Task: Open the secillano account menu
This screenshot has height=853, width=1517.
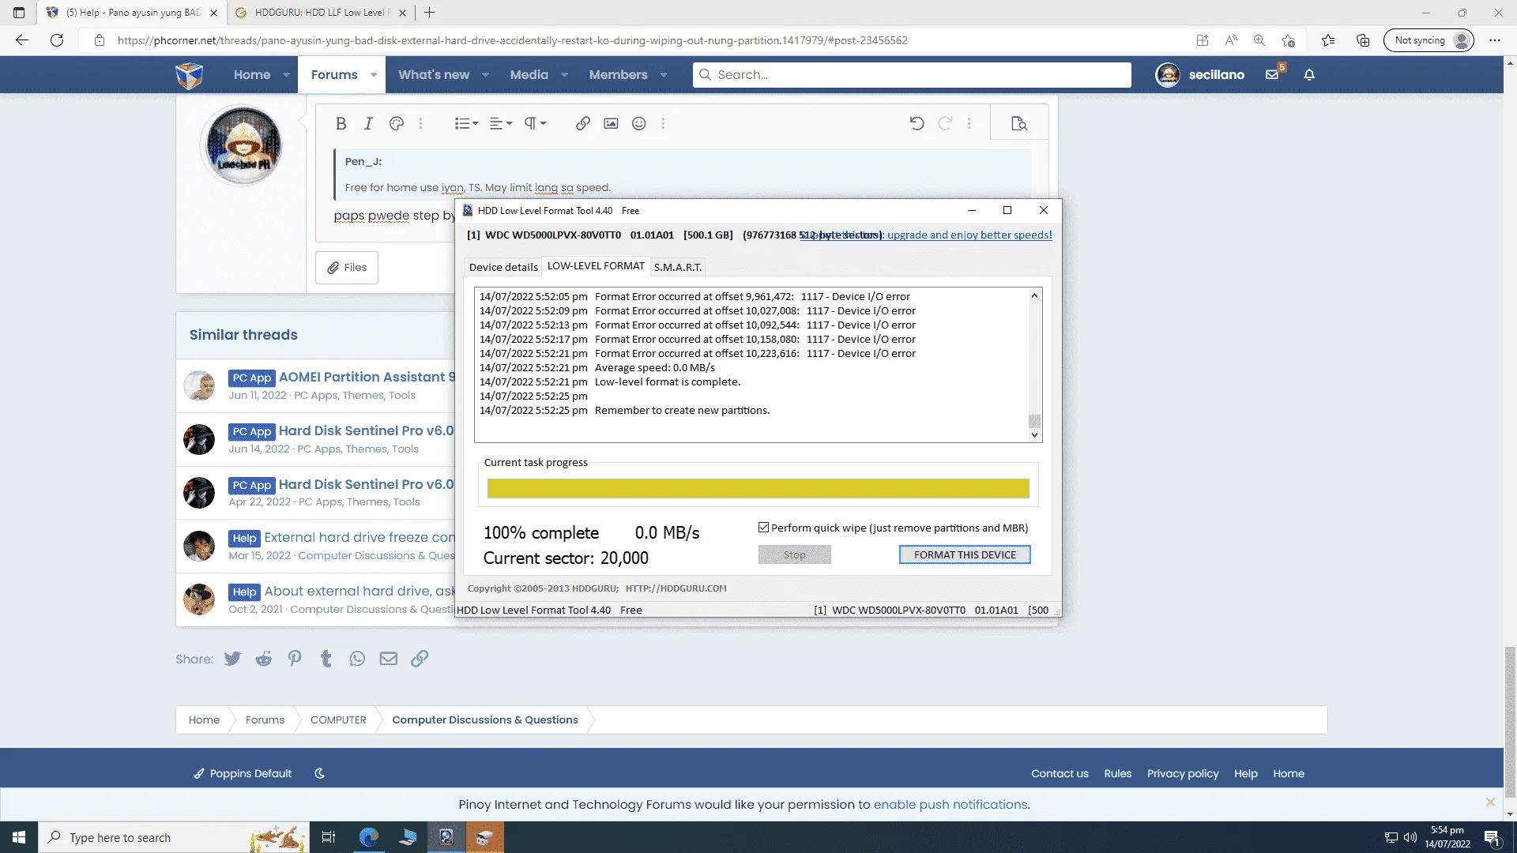Action: click(1199, 75)
